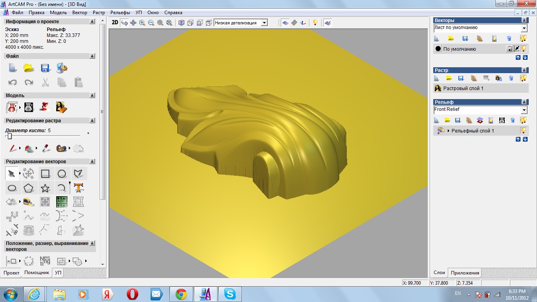
Task: Click the zoom in magnifier in 3D toolbar
Action: tap(142, 23)
